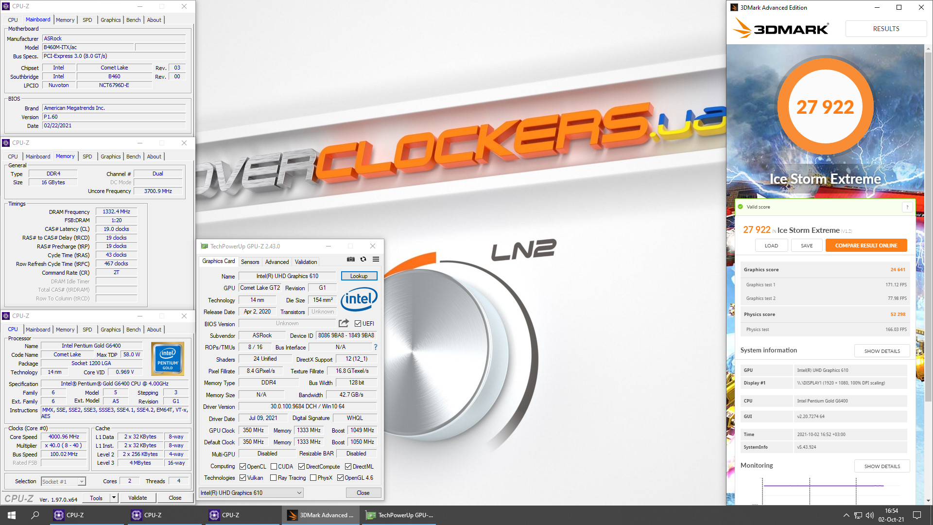The image size is (933, 525).
Task: Show hidden system tray icons
Action: [846, 515]
